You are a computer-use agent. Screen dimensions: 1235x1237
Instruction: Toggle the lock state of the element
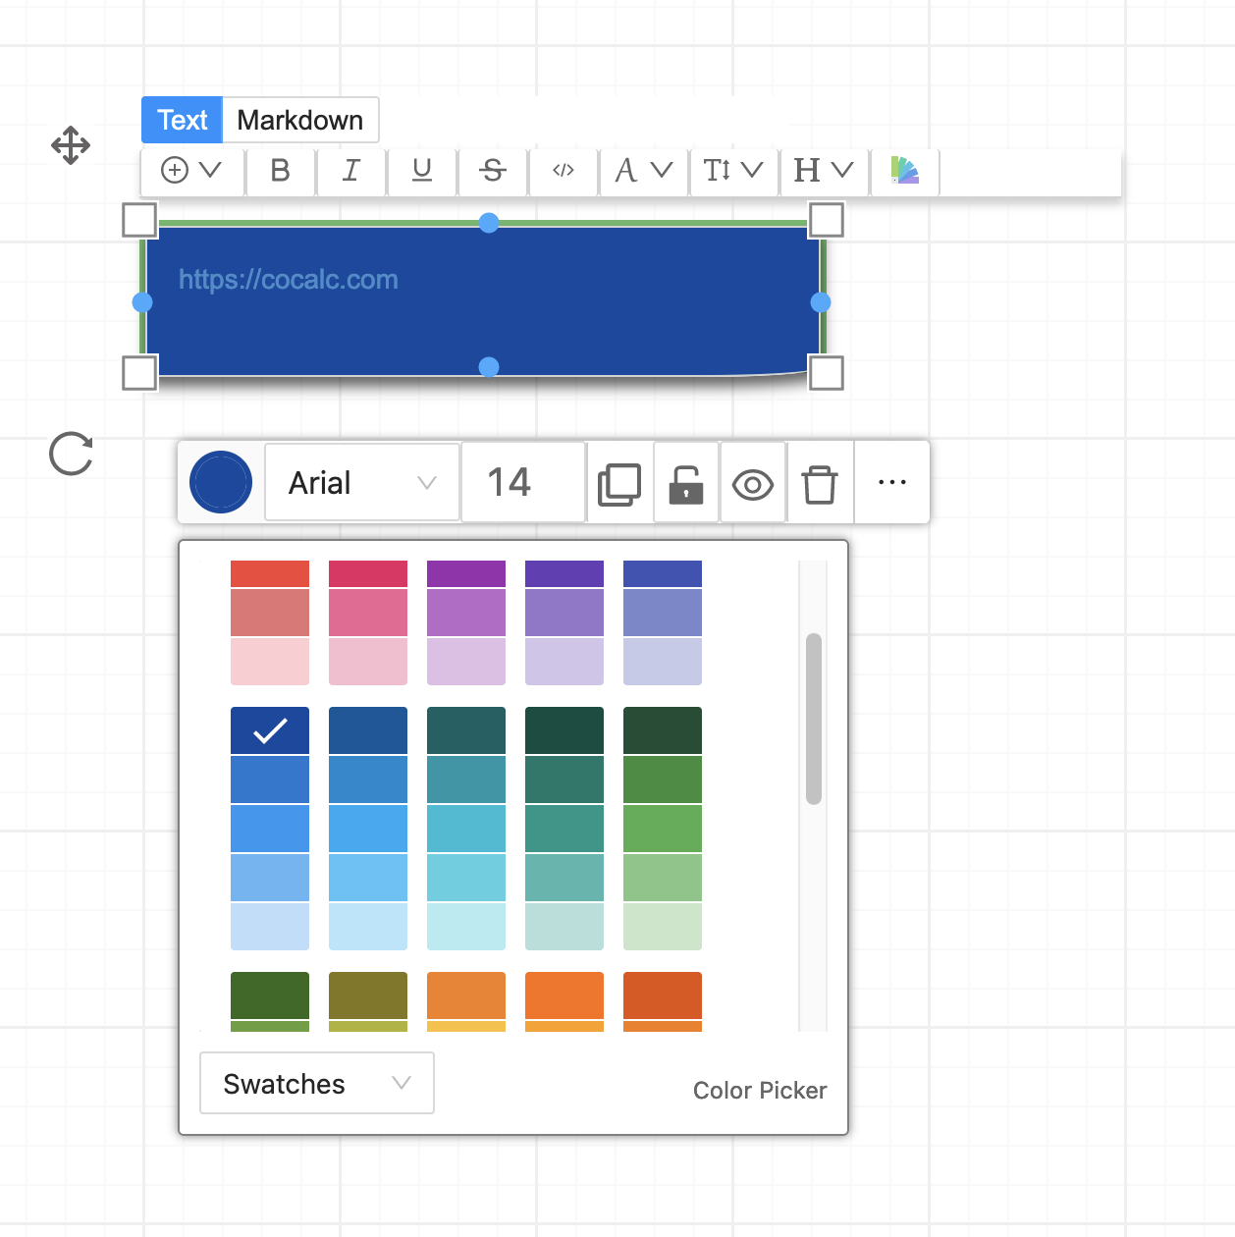tap(686, 482)
